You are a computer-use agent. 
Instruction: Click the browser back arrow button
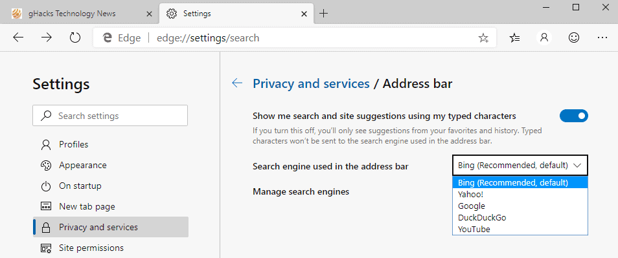click(x=18, y=38)
